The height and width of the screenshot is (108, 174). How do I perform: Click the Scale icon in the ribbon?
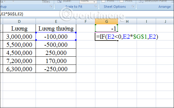tap(59, 1)
